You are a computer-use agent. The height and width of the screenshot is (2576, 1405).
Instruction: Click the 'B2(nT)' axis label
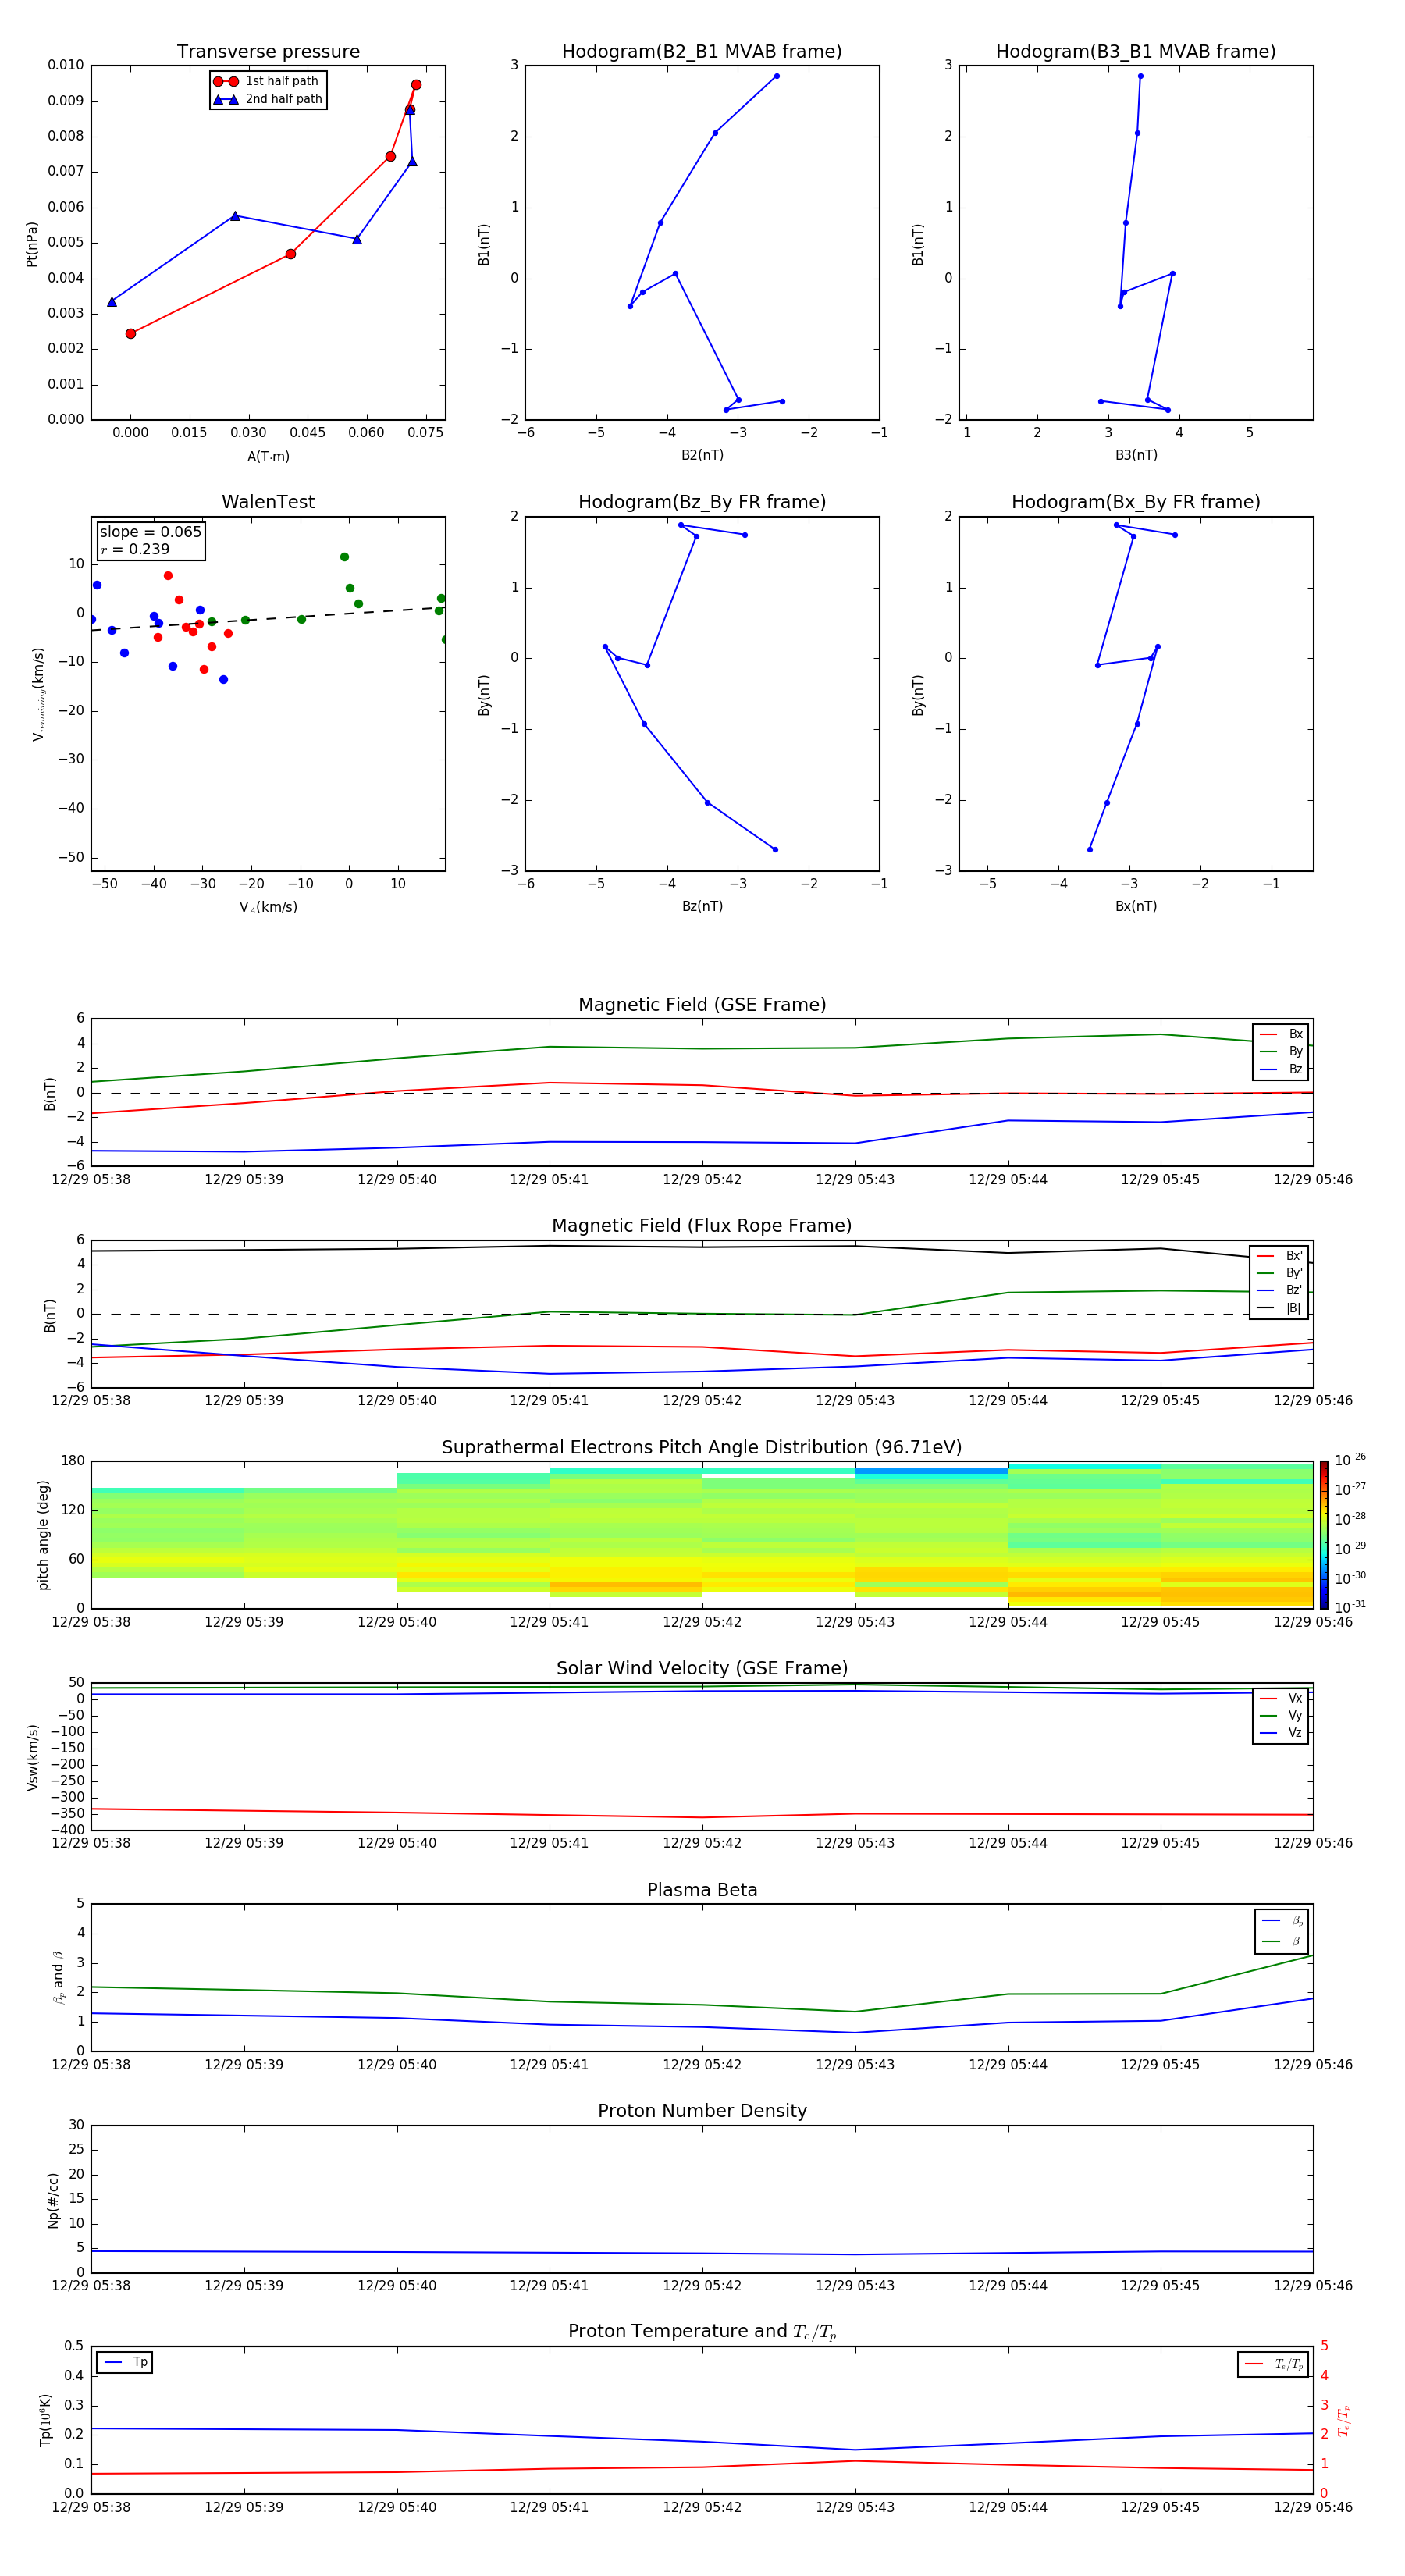click(702, 455)
